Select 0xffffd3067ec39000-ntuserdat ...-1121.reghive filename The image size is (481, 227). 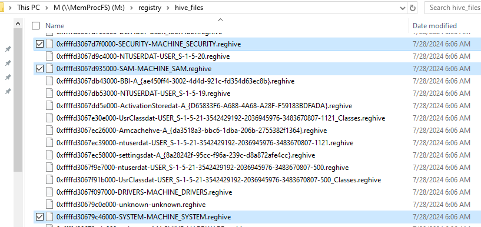click(x=205, y=143)
